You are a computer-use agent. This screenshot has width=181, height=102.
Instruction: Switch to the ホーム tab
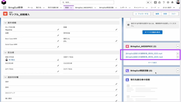coord(30,8)
